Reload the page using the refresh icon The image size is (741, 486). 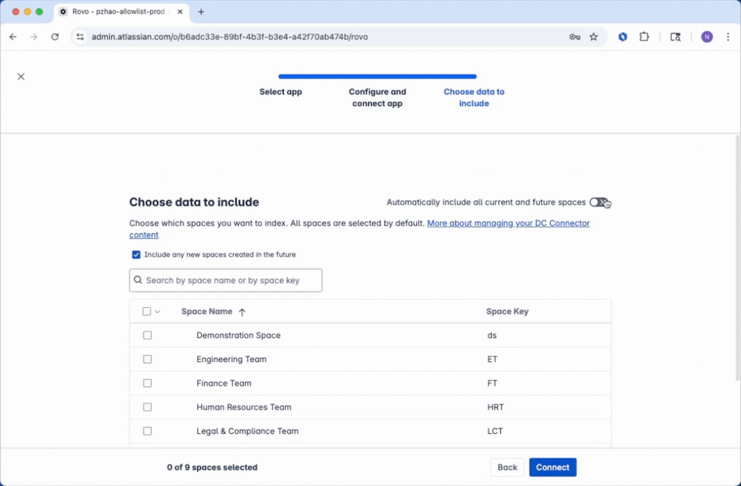55,37
